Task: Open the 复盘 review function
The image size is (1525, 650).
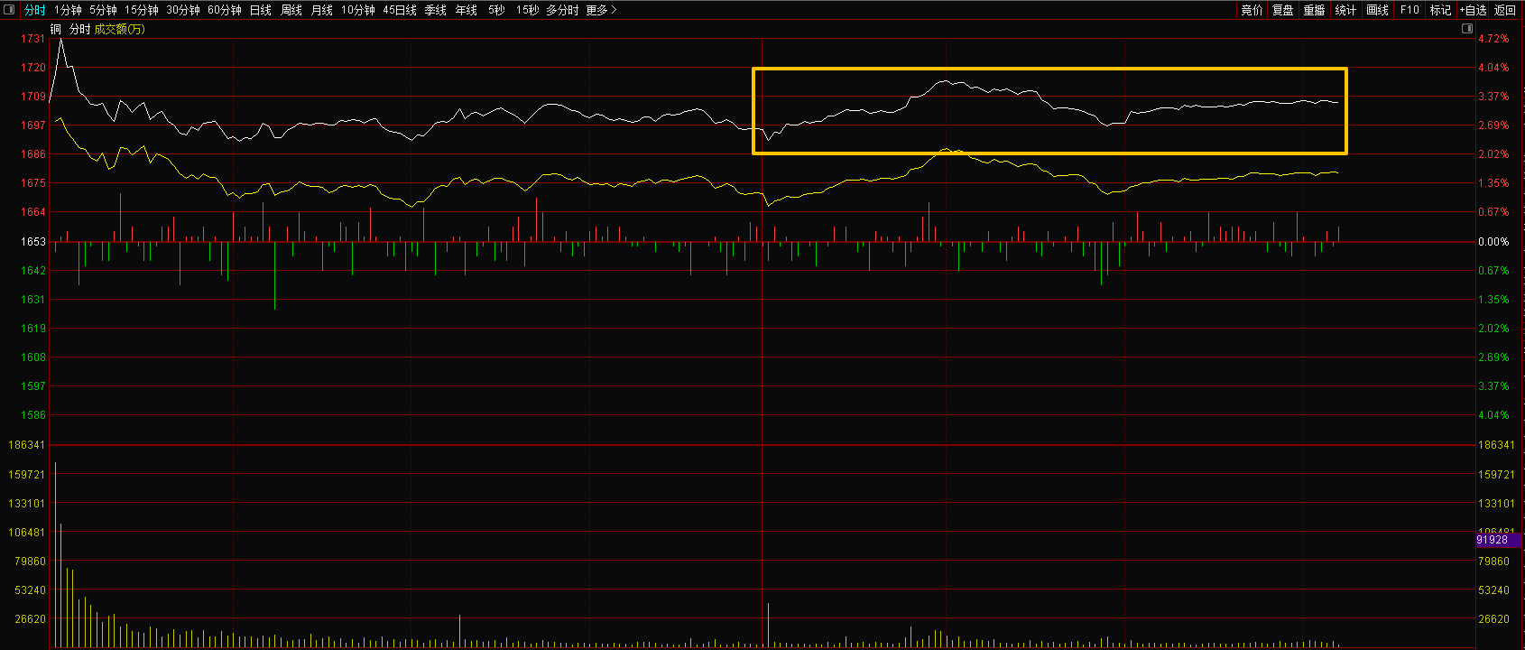Action: tap(1282, 10)
